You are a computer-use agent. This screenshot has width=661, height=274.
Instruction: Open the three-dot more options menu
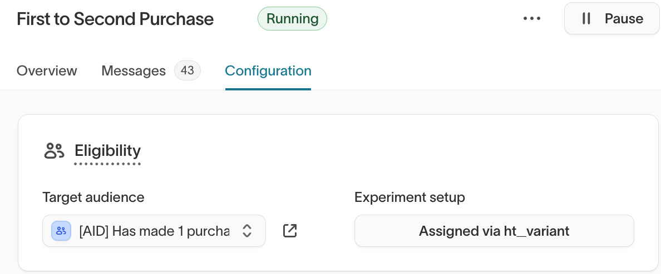click(x=532, y=19)
